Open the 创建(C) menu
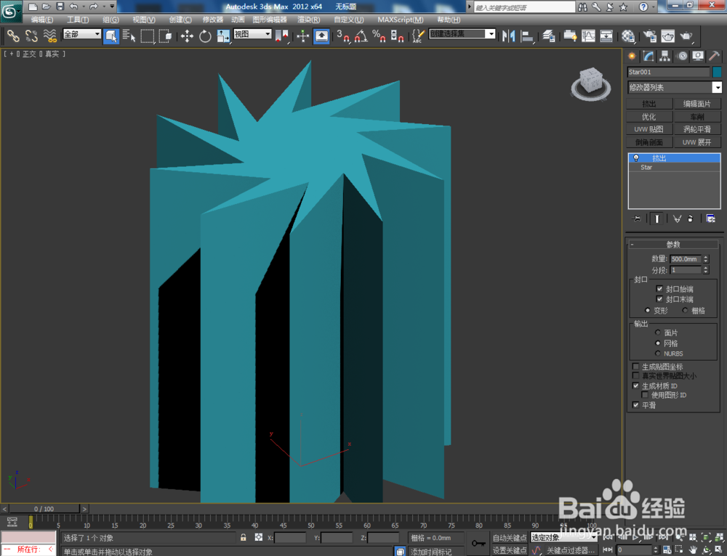This screenshot has width=727, height=556. (x=180, y=20)
